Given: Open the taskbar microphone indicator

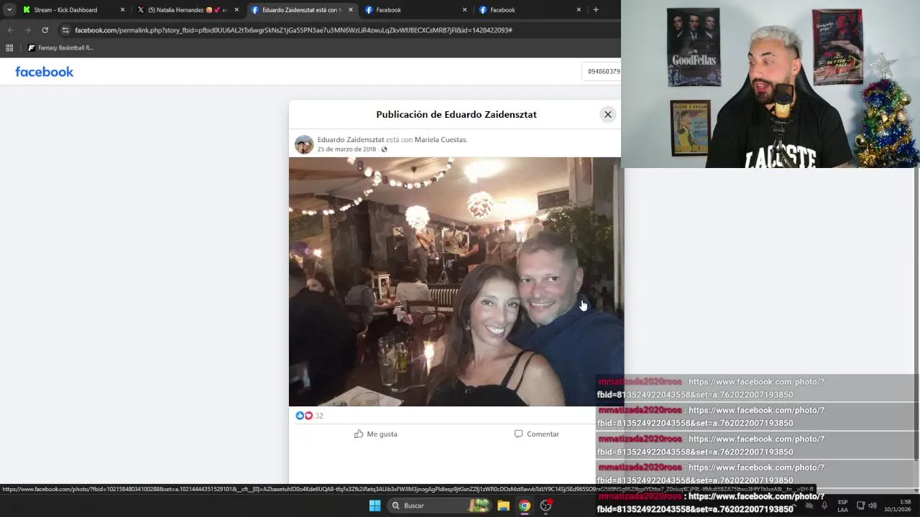Looking at the screenshot, I should (824, 506).
